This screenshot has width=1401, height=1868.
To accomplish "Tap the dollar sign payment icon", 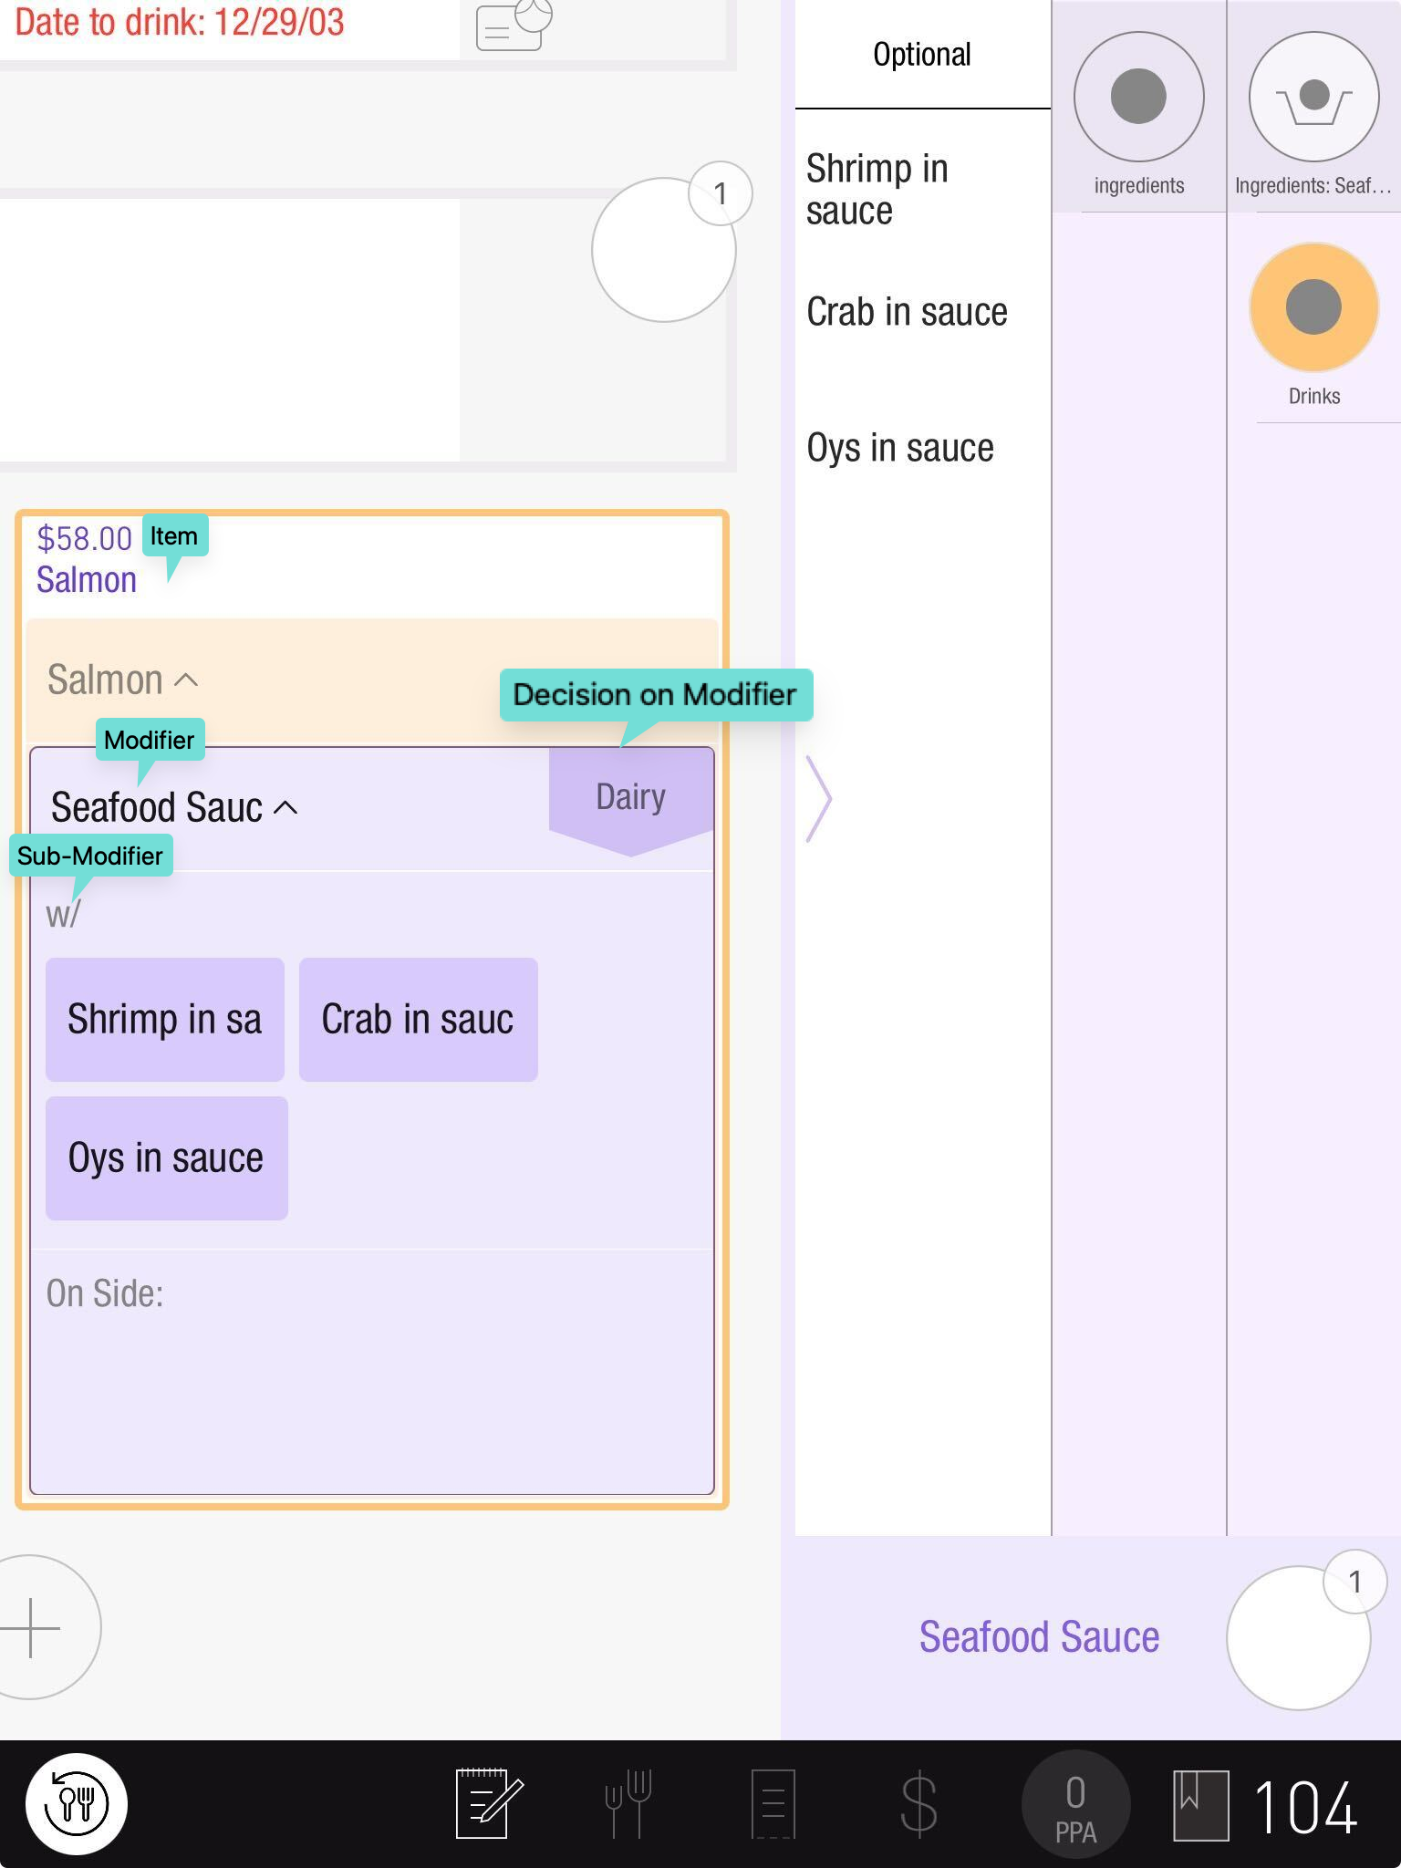I will 918,1803.
